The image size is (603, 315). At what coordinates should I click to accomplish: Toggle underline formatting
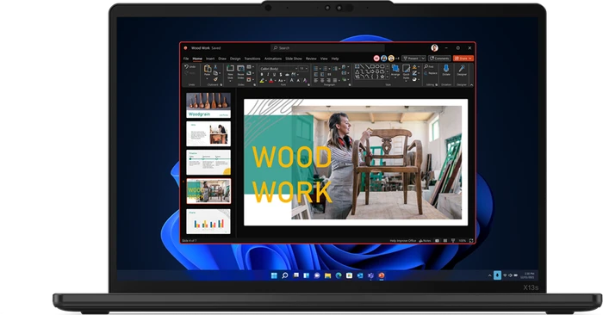(x=274, y=74)
